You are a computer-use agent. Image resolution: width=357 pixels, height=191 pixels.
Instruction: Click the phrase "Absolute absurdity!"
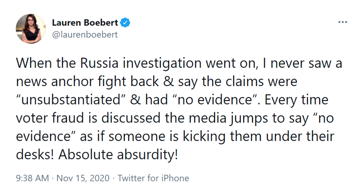(118, 155)
